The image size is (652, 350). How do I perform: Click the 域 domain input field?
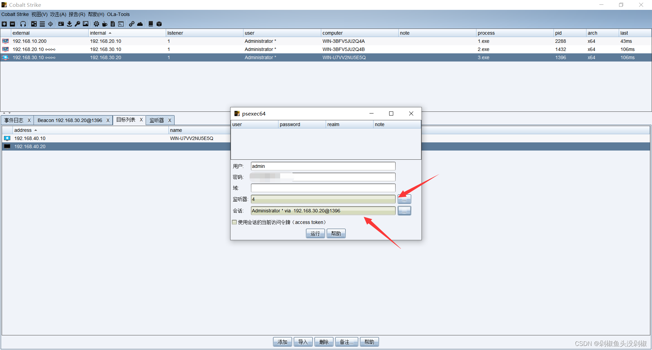(323, 188)
